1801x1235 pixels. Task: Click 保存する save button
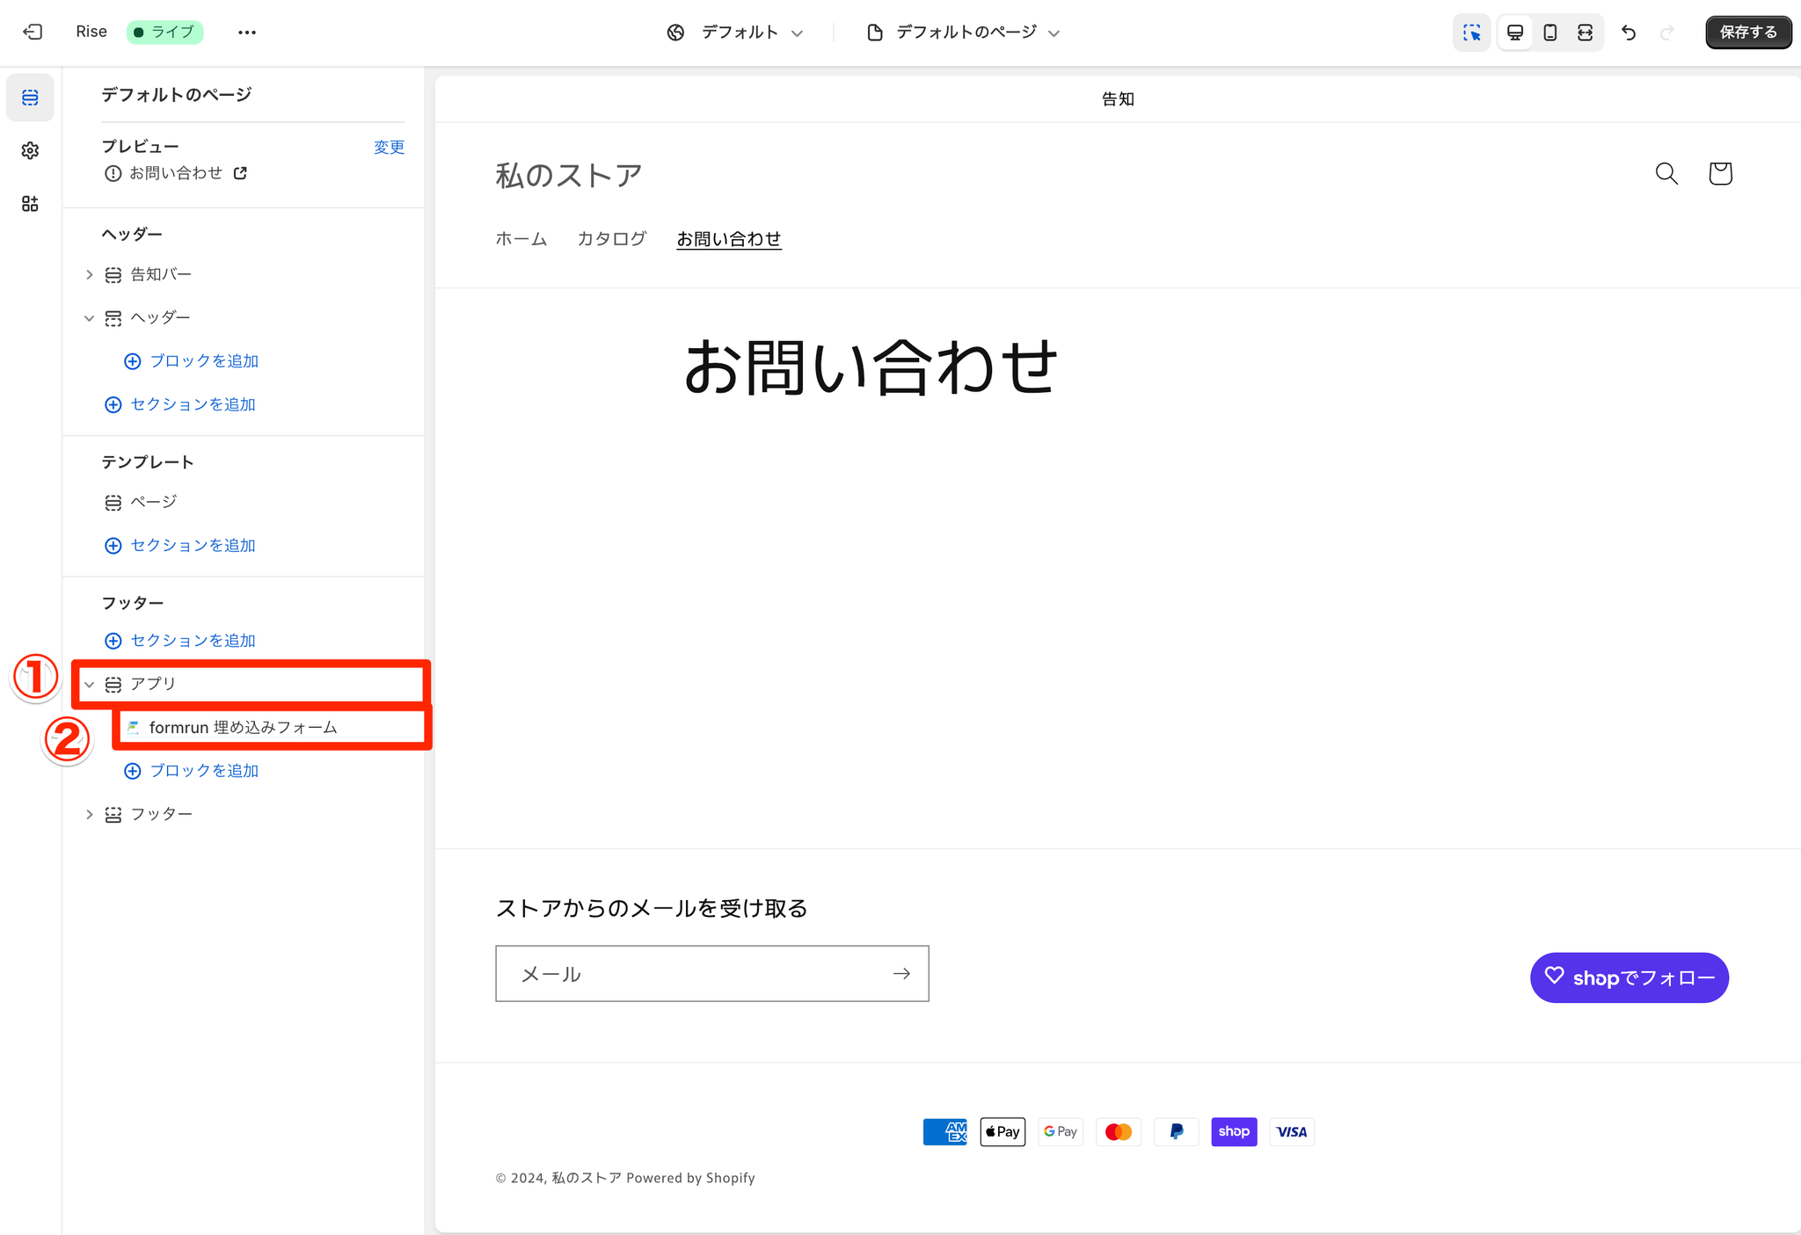1747,33
